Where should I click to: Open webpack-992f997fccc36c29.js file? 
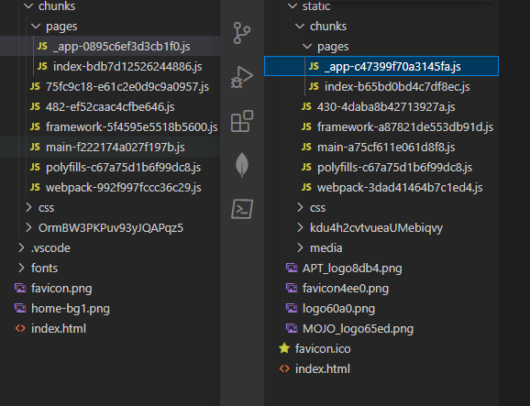tap(110, 188)
